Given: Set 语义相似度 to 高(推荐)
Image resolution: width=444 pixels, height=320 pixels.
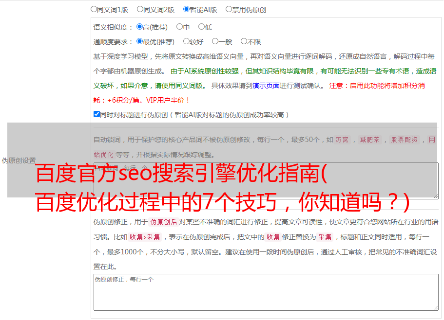Looking at the screenshot, I should pyautogui.click(x=139, y=27).
